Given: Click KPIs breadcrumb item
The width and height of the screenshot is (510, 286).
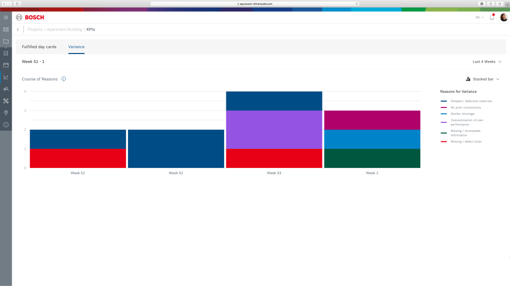Looking at the screenshot, I should pyautogui.click(x=91, y=30).
